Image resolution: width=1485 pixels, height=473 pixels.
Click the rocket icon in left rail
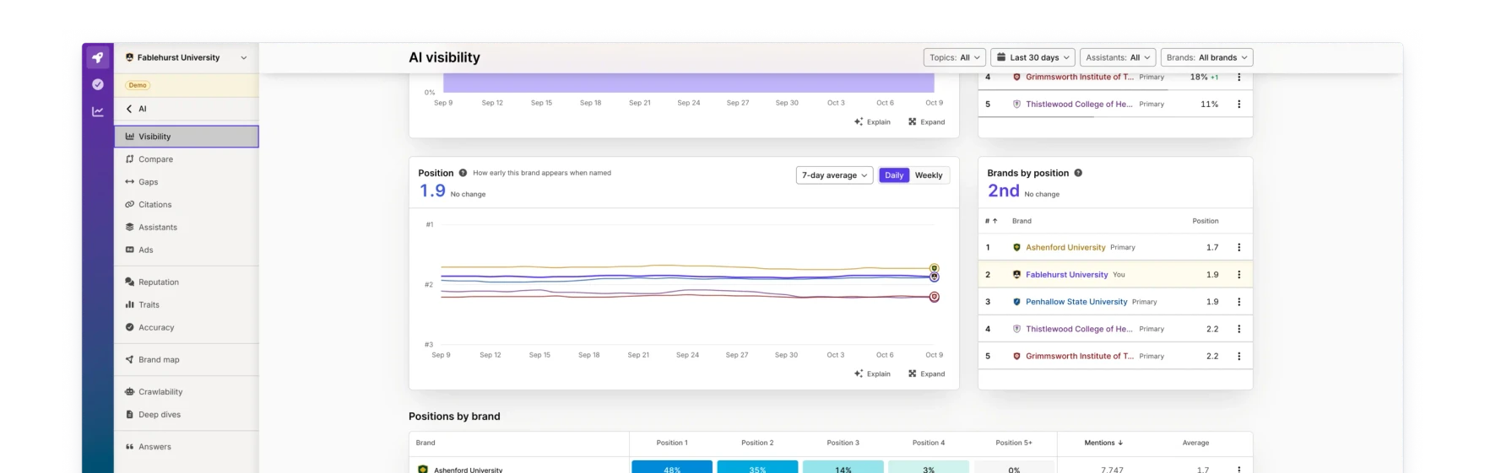(x=98, y=57)
